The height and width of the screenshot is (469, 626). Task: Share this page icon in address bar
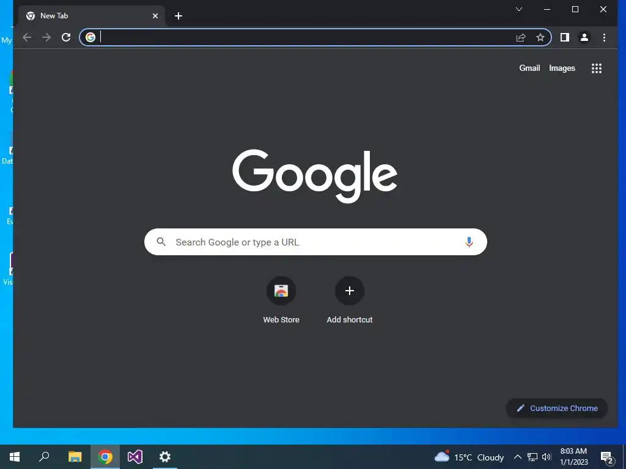(x=521, y=37)
